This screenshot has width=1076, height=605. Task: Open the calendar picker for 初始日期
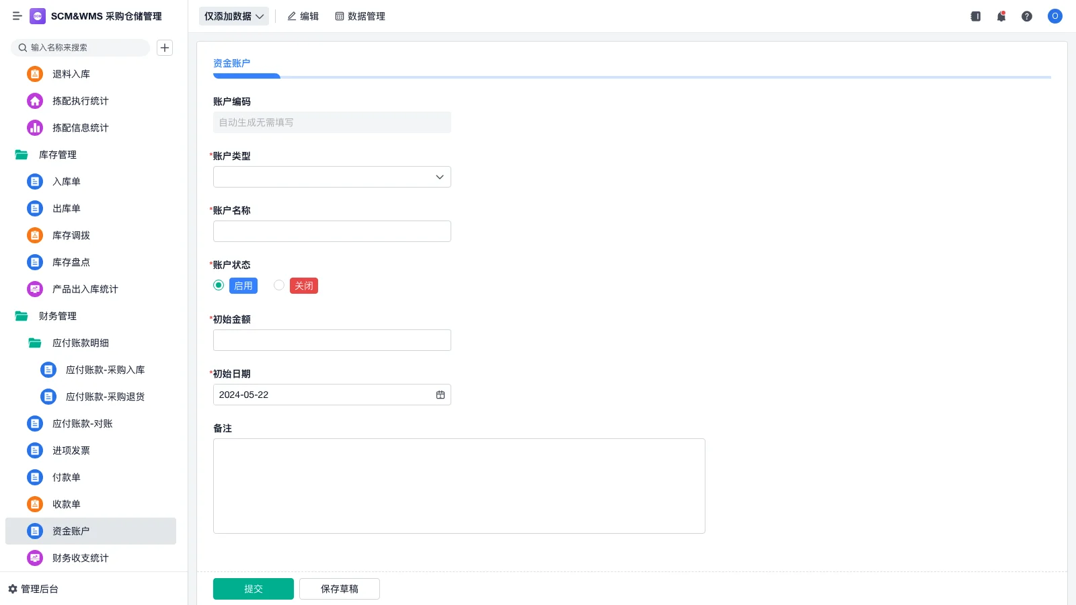tap(440, 395)
